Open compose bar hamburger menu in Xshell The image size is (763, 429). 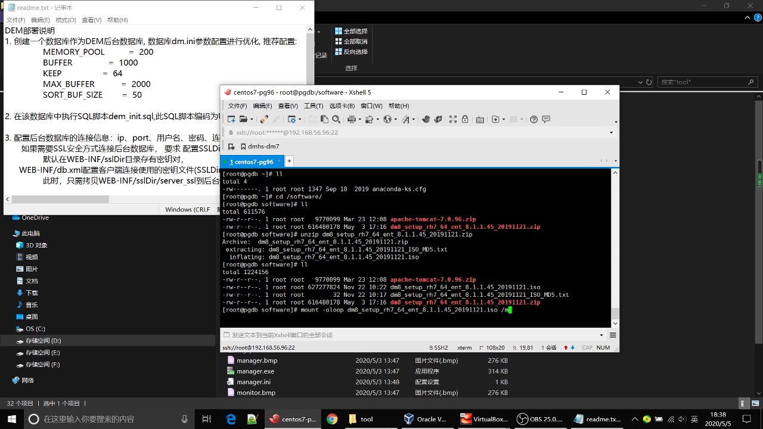[x=613, y=335]
